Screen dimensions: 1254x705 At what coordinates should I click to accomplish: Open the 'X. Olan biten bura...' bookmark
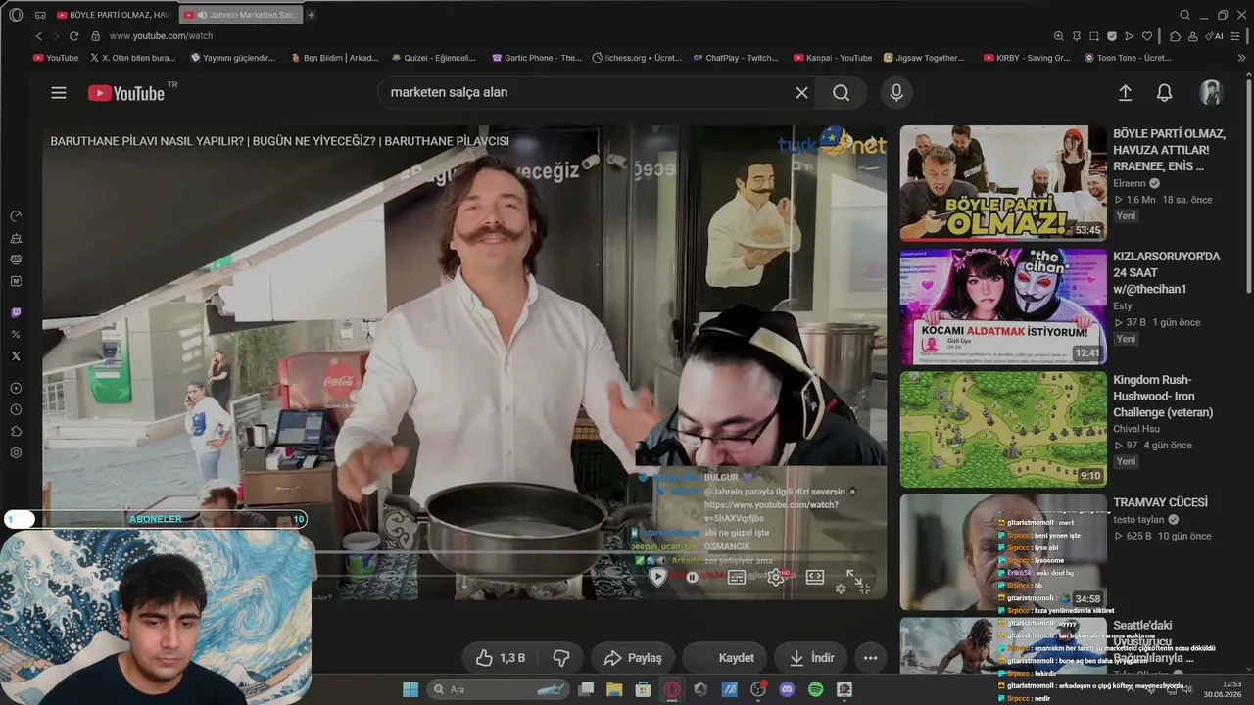click(132, 58)
